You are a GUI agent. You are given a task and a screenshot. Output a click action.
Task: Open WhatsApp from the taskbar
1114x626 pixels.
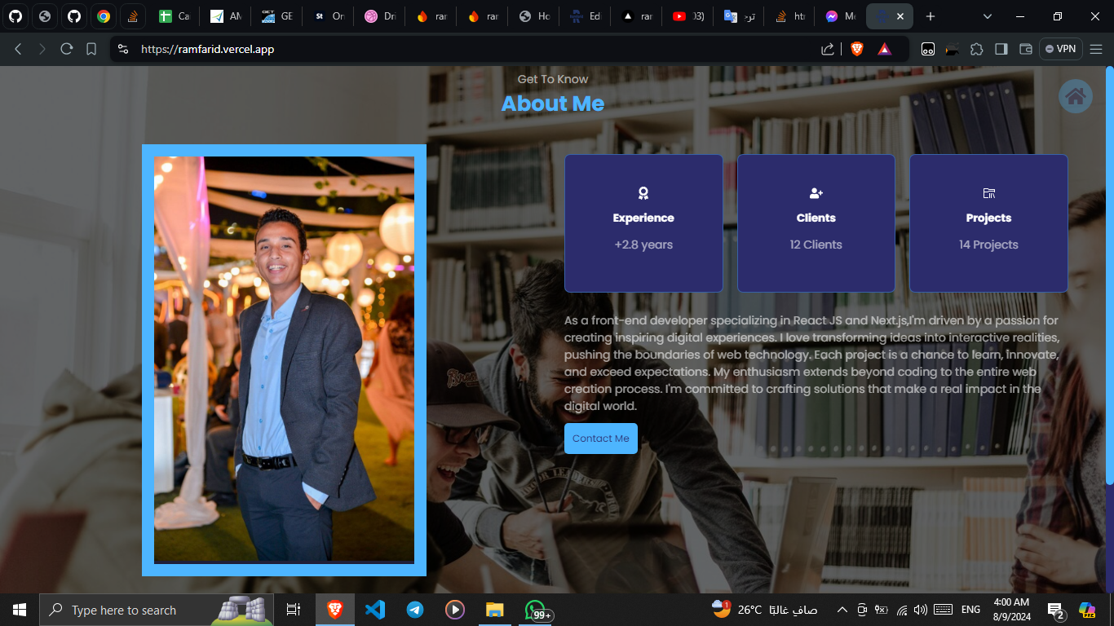coord(536,610)
